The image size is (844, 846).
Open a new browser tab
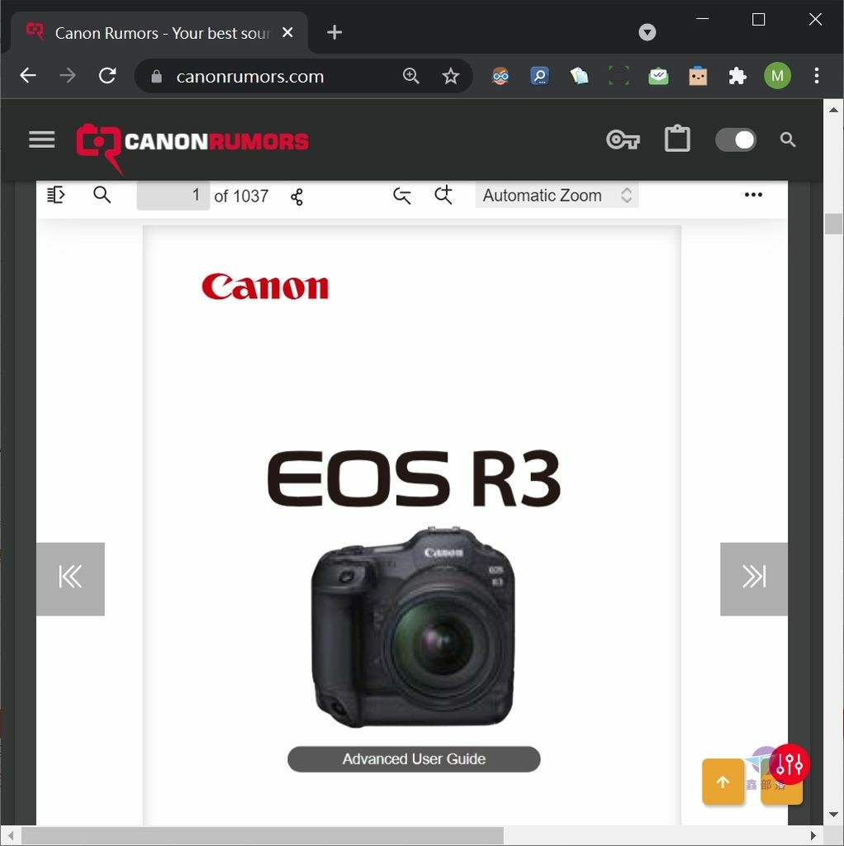pos(334,32)
